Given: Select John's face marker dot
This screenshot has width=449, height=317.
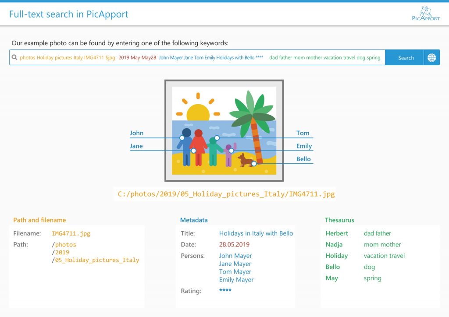Looking at the screenshot, I should [182, 138].
